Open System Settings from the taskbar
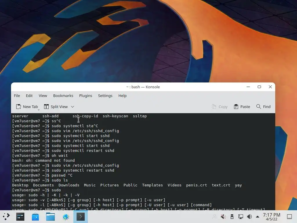297x223 pixels. coord(20,217)
